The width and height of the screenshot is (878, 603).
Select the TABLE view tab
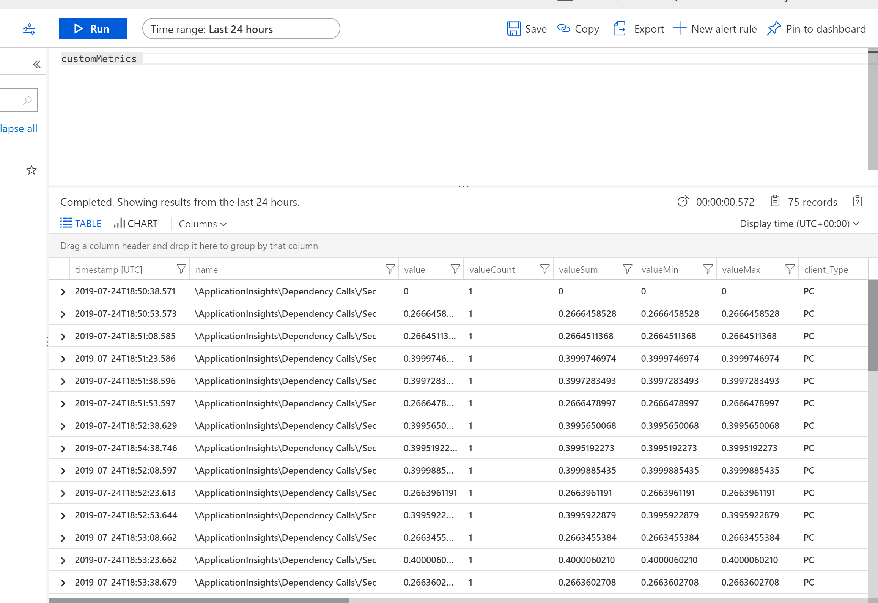pyautogui.click(x=81, y=224)
